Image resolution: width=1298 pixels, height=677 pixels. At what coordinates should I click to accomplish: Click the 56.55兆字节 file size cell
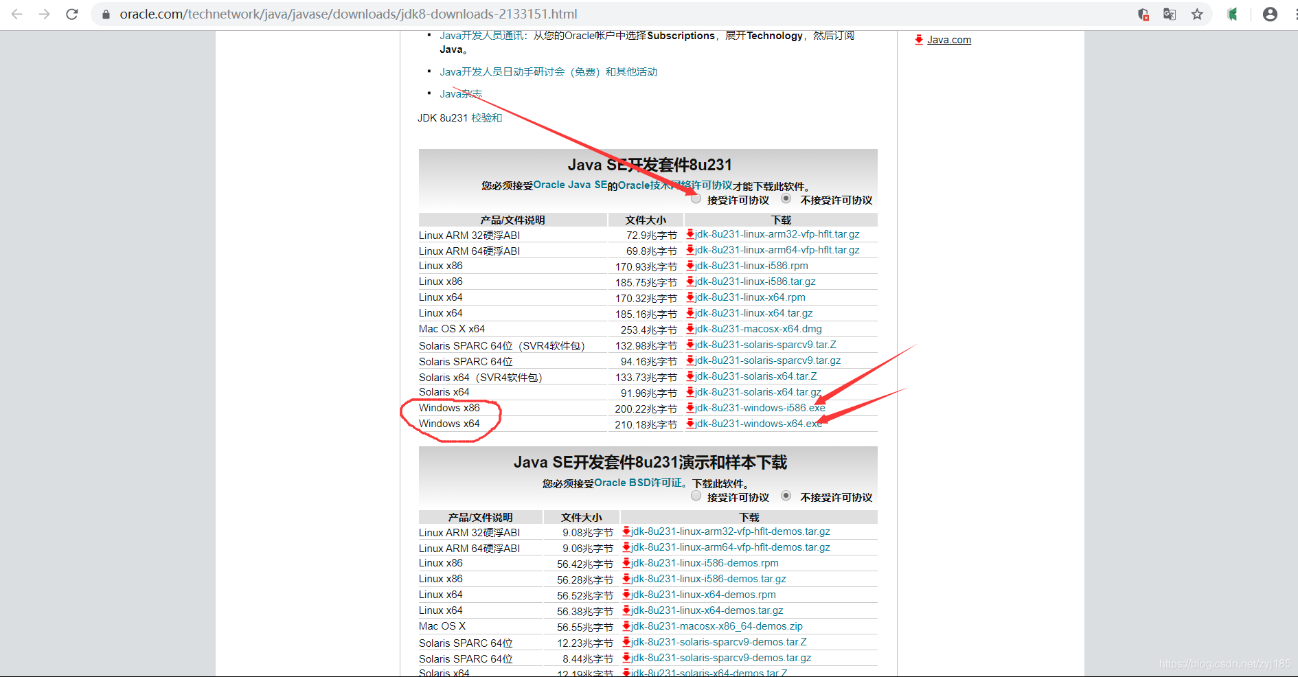(x=585, y=627)
